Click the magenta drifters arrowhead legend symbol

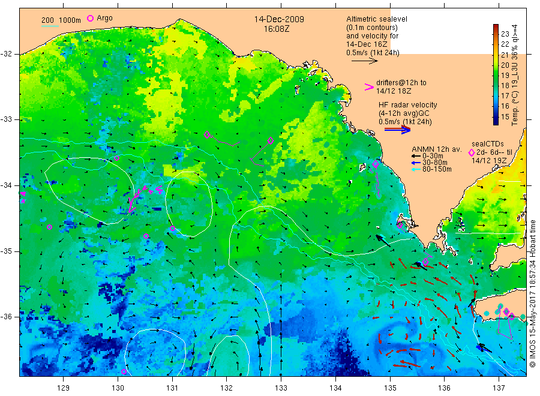(x=369, y=87)
